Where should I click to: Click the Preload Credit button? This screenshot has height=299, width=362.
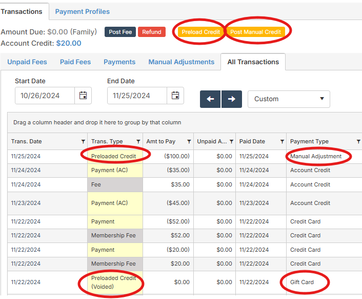click(x=200, y=32)
